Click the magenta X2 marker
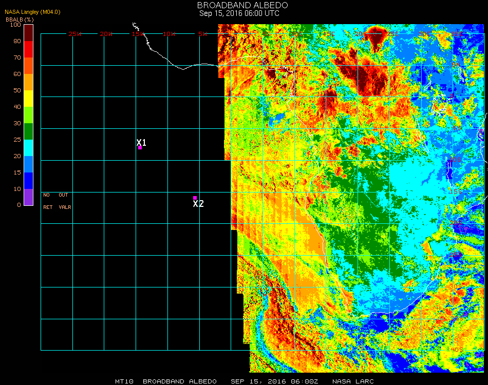Viewport: 488px width, 385px height. click(195, 198)
